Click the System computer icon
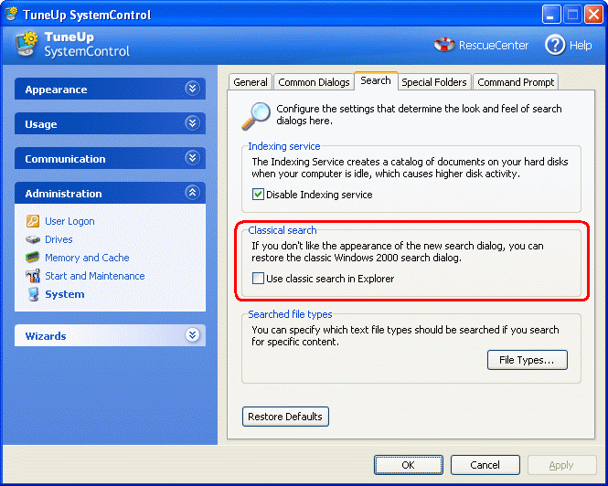Image resolution: width=608 pixels, height=486 pixels. tap(33, 294)
